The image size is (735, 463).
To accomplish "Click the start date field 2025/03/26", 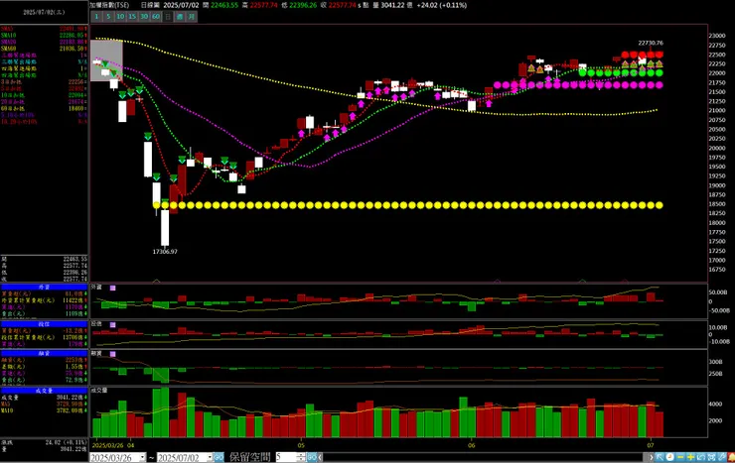I will (x=114, y=457).
